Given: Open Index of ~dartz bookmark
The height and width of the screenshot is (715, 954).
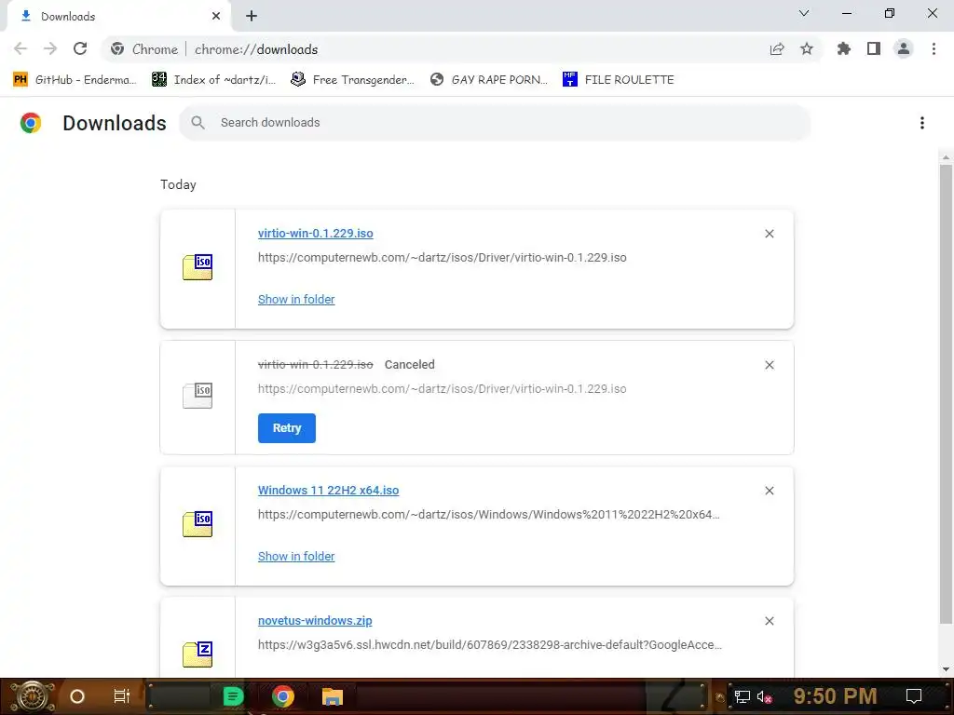Looking at the screenshot, I should click(x=213, y=80).
